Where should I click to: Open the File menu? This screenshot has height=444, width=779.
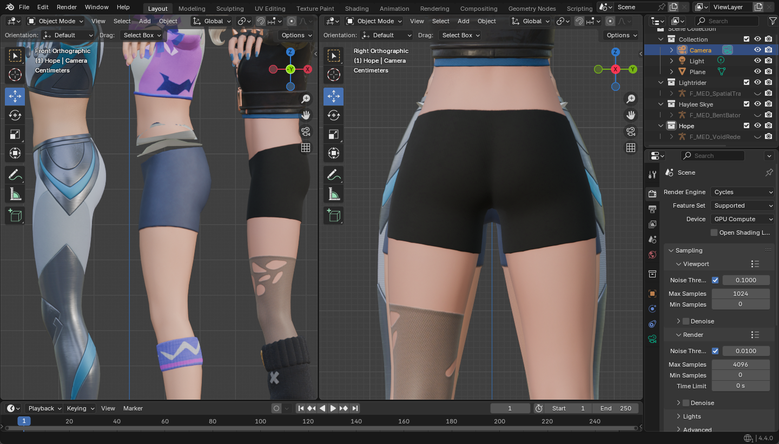[x=24, y=7]
